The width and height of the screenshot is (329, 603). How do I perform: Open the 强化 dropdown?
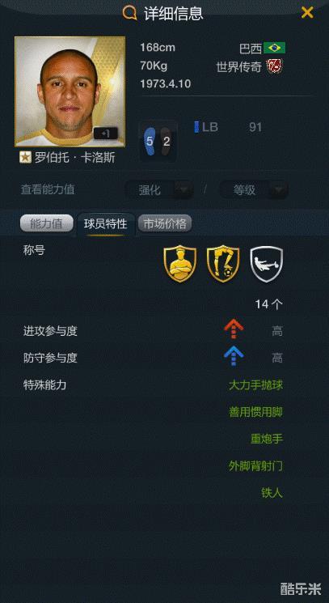[159, 189]
